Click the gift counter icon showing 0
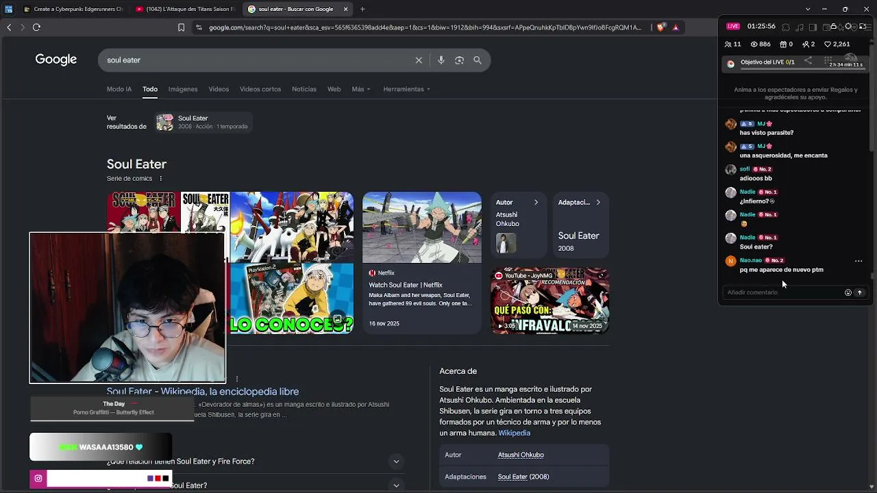The height and width of the screenshot is (493, 877). (x=786, y=45)
